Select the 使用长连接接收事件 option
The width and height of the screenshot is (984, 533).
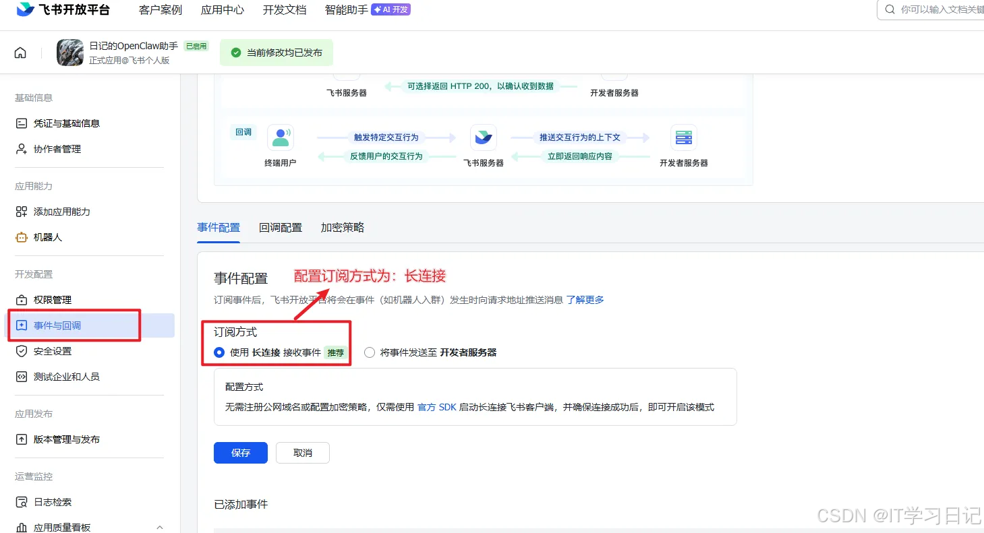click(x=219, y=352)
